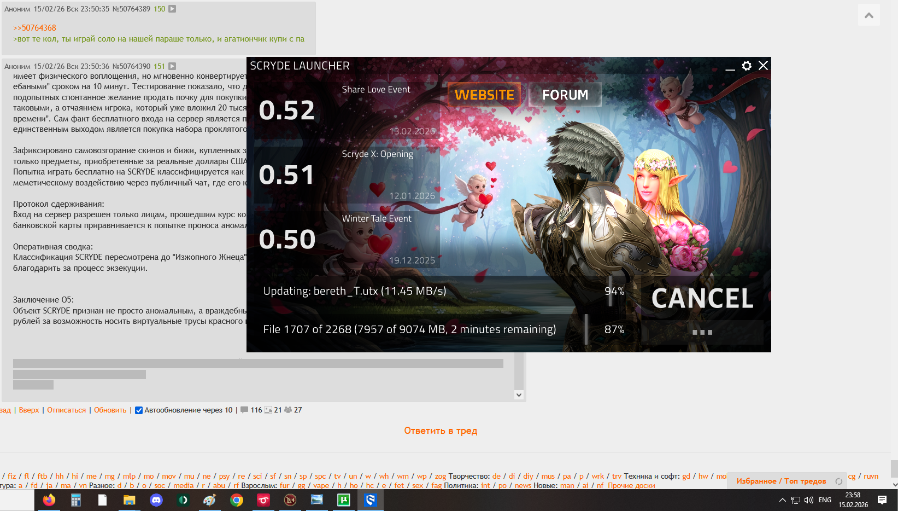Go to the mlp board link
Image resolution: width=898 pixels, height=511 pixels.
click(129, 476)
